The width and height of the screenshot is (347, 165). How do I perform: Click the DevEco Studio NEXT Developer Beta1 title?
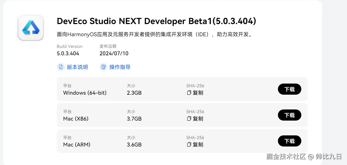tap(156, 21)
